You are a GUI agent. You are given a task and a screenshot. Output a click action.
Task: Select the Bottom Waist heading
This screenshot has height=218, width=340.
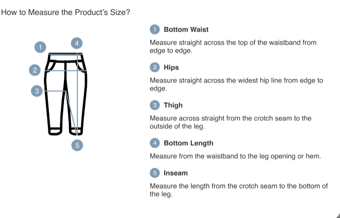(x=186, y=29)
